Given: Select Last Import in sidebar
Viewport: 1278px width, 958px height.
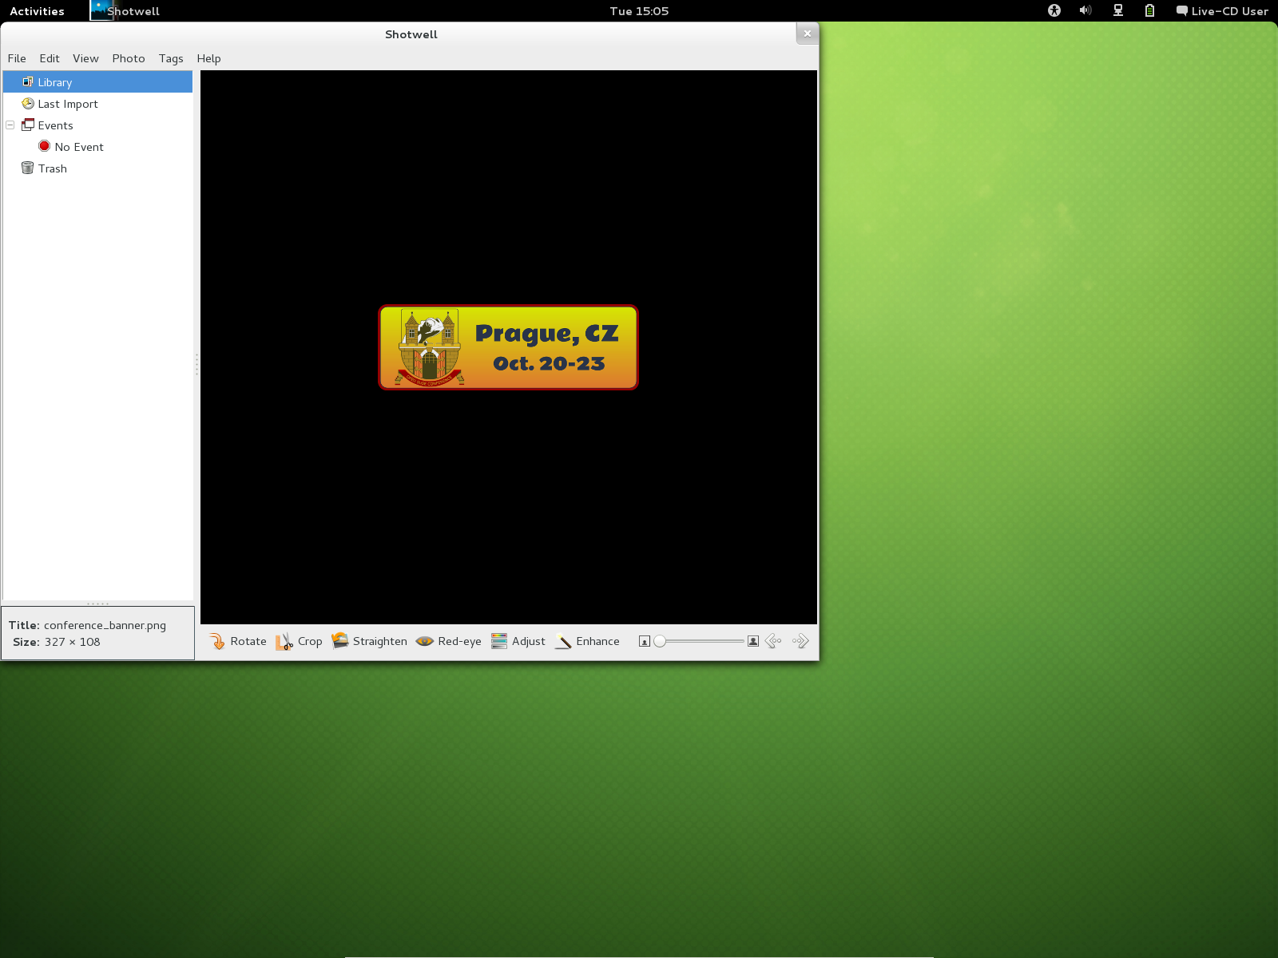Looking at the screenshot, I should [x=68, y=104].
